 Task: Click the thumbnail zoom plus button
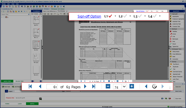click(x=41, y=81)
